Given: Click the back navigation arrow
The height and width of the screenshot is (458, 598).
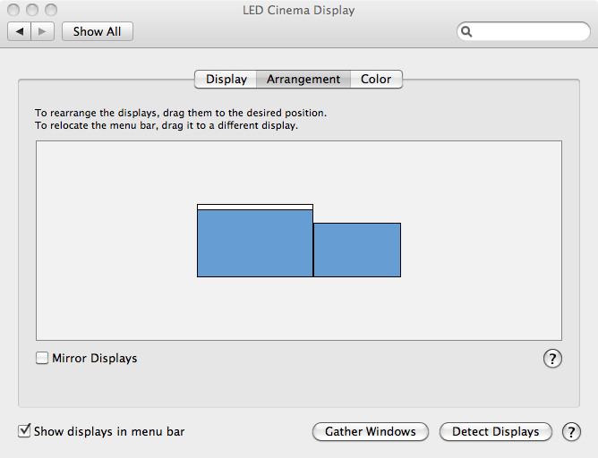Looking at the screenshot, I should click(x=20, y=31).
